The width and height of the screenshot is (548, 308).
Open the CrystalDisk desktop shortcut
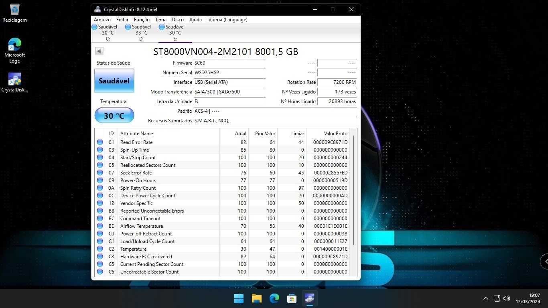coord(14,83)
